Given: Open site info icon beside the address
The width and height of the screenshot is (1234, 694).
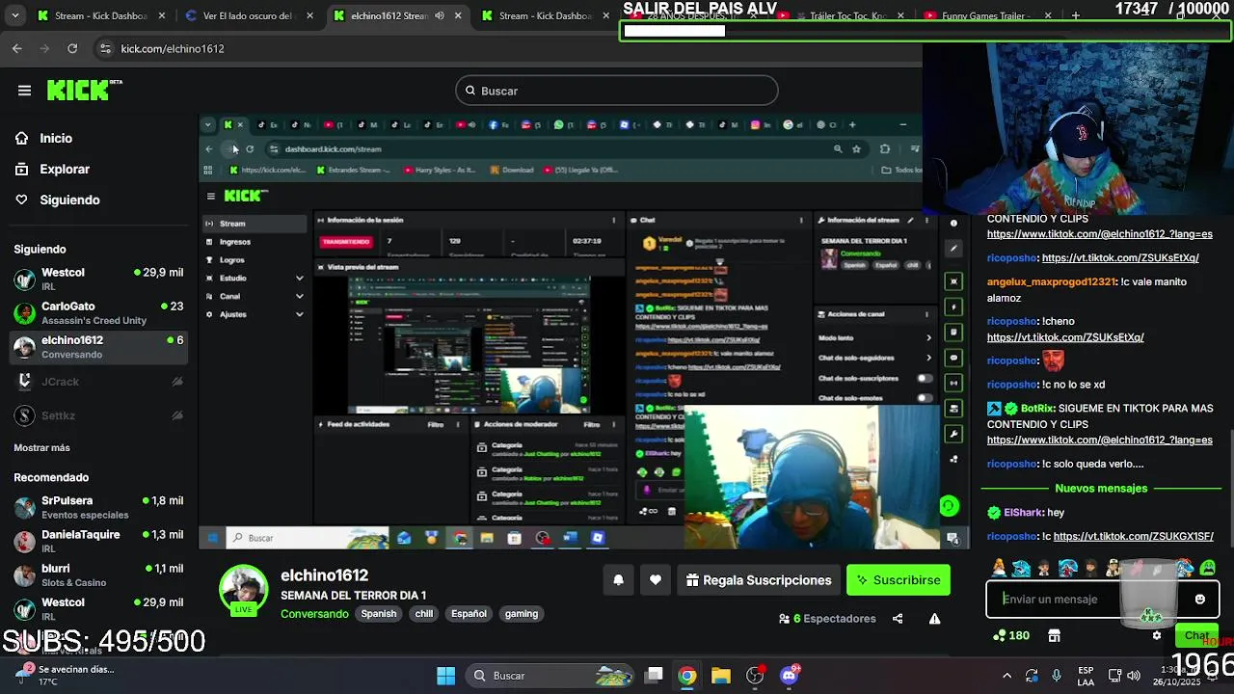Looking at the screenshot, I should [x=105, y=48].
